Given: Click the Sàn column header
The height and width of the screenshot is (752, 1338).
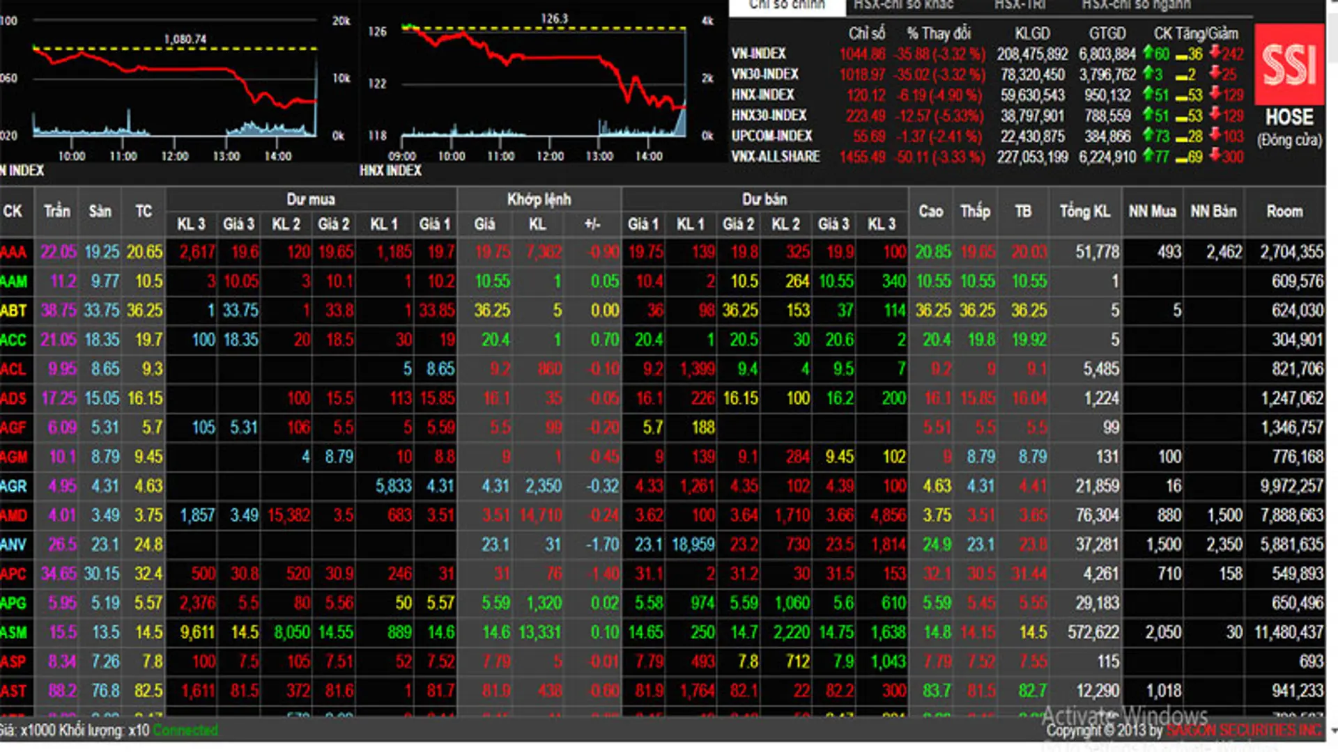Looking at the screenshot, I should click(x=100, y=212).
